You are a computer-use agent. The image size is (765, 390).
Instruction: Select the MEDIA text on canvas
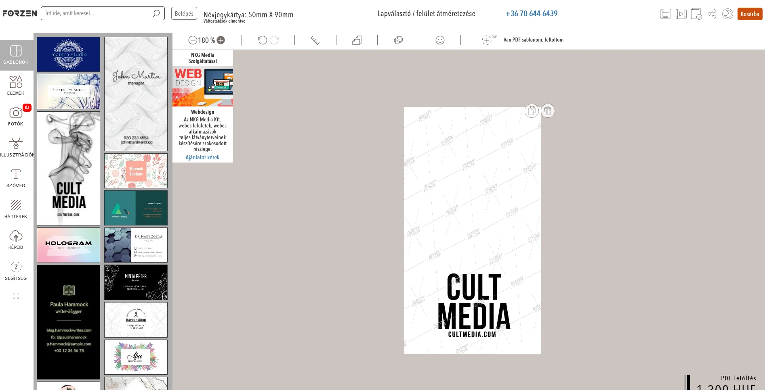474,317
